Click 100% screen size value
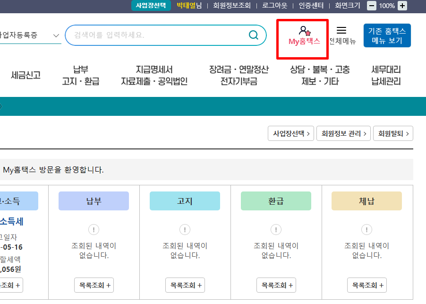 click(387, 6)
